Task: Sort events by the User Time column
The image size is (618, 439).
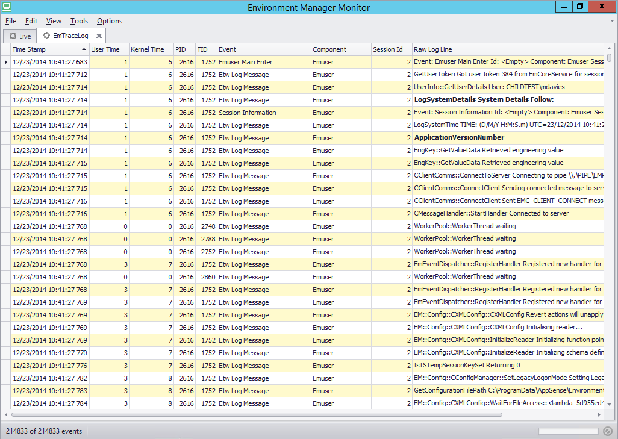Action: point(108,49)
